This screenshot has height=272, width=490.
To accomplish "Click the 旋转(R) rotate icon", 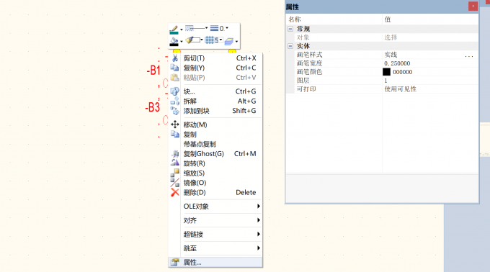I will 175,163.
